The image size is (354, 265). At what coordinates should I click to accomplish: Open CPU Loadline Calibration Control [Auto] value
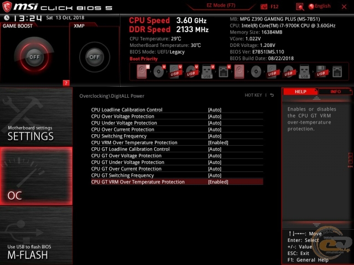click(215, 110)
